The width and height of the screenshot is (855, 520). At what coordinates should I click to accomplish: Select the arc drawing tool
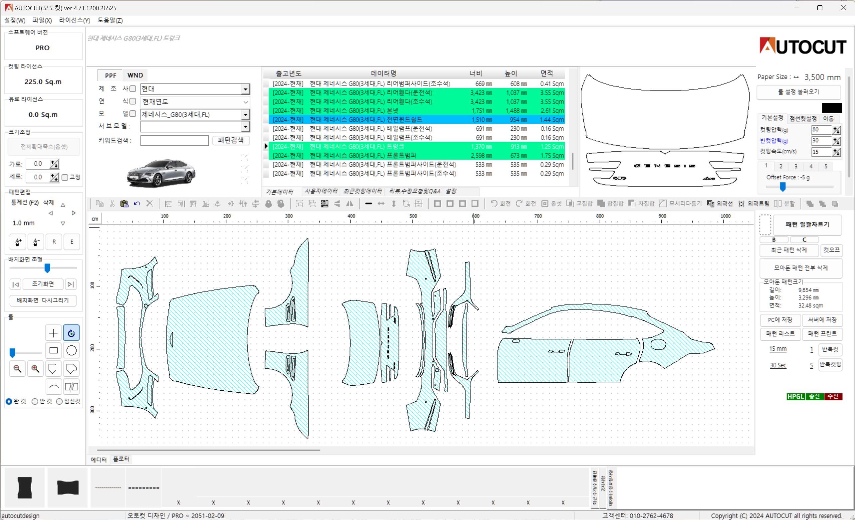pyautogui.click(x=53, y=387)
